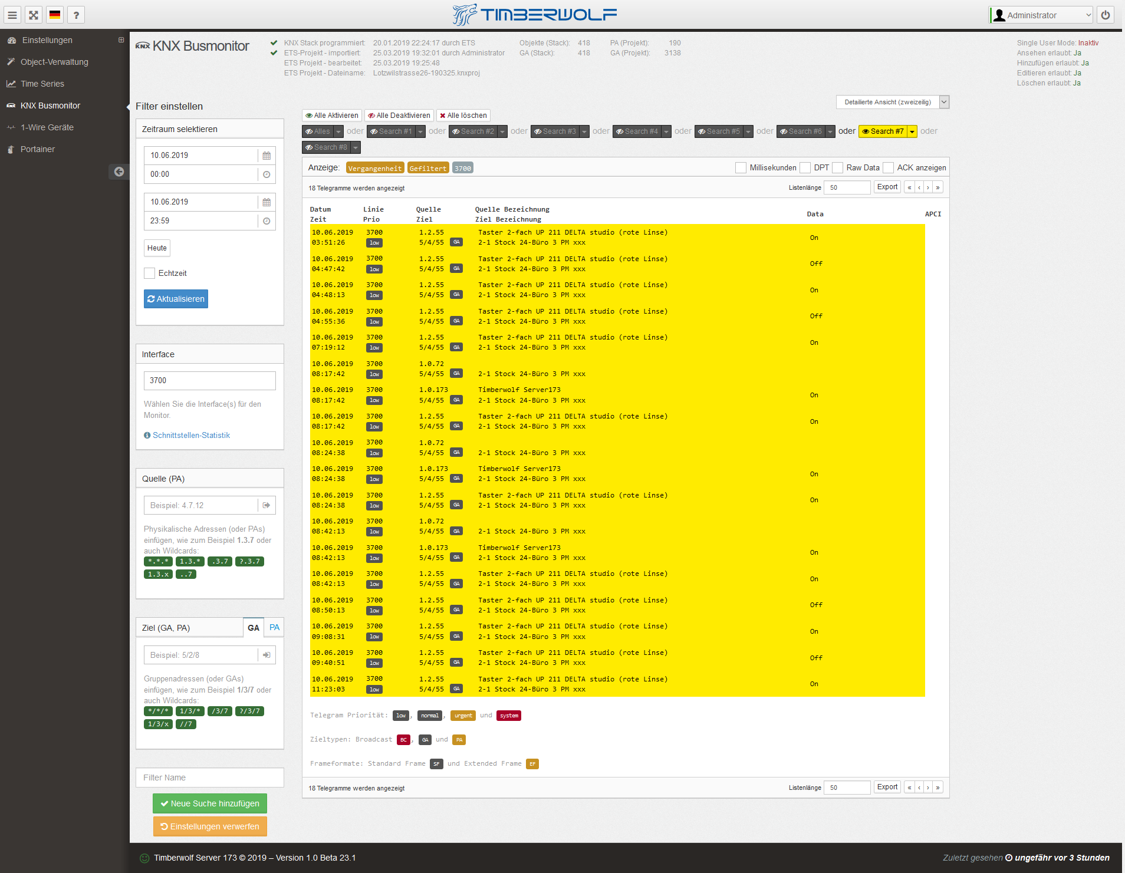
Task: Go to last page in top pager
Action: pyautogui.click(x=937, y=187)
